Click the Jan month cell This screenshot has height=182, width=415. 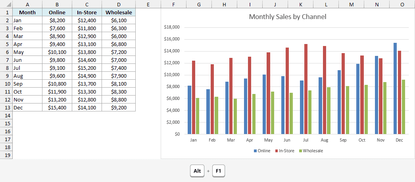27,20
